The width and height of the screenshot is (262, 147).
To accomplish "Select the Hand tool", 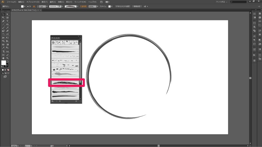I will [x=3, y=58].
